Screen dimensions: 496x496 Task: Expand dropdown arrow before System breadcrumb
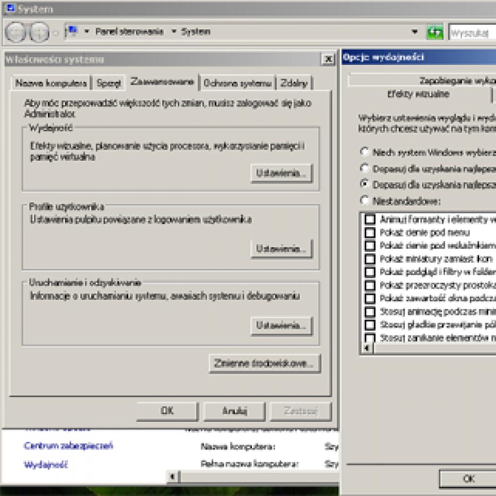[x=174, y=31]
